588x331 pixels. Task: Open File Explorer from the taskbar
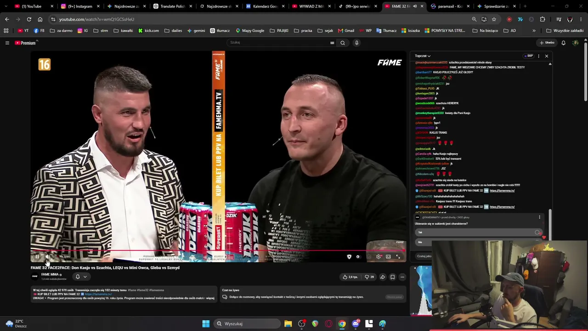(288, 324)
